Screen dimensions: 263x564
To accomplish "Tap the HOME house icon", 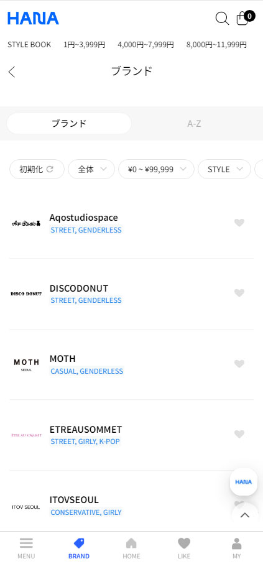I will [131, 543].
